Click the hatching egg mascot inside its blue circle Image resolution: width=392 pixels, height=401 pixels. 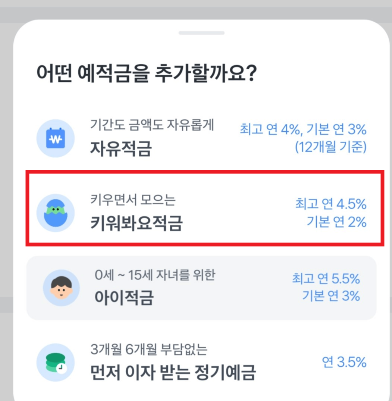[55, 213]
